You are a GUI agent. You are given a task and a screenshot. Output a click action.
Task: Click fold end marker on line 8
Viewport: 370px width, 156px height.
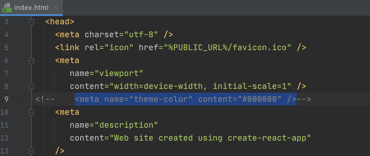(x=31, y=86)
